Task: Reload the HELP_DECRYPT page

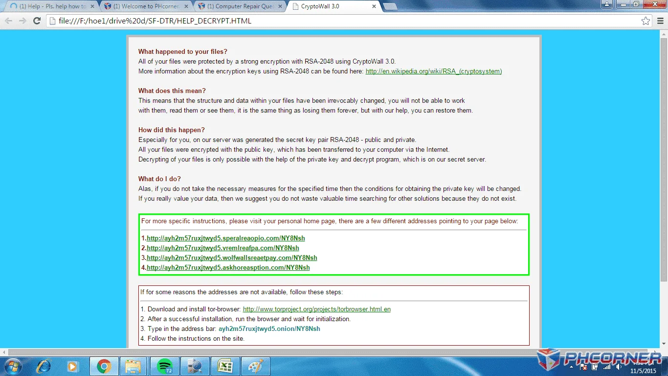Action: pyautogui.click(x=37, y=21)
